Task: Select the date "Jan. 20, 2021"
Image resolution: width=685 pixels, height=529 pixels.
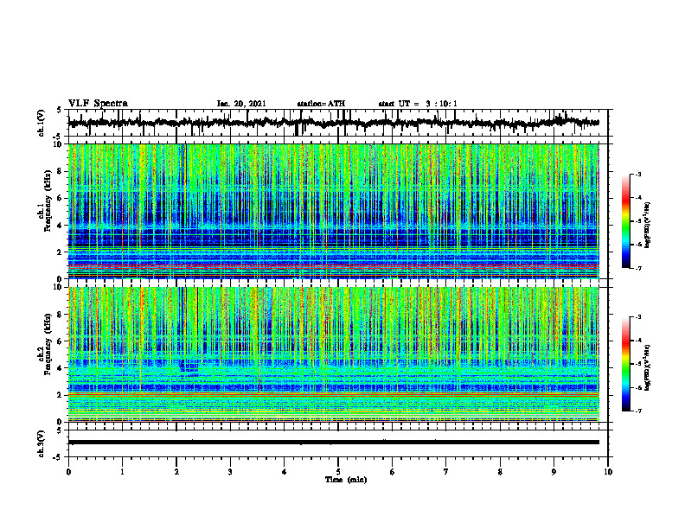Action: [x=241, y=104]
